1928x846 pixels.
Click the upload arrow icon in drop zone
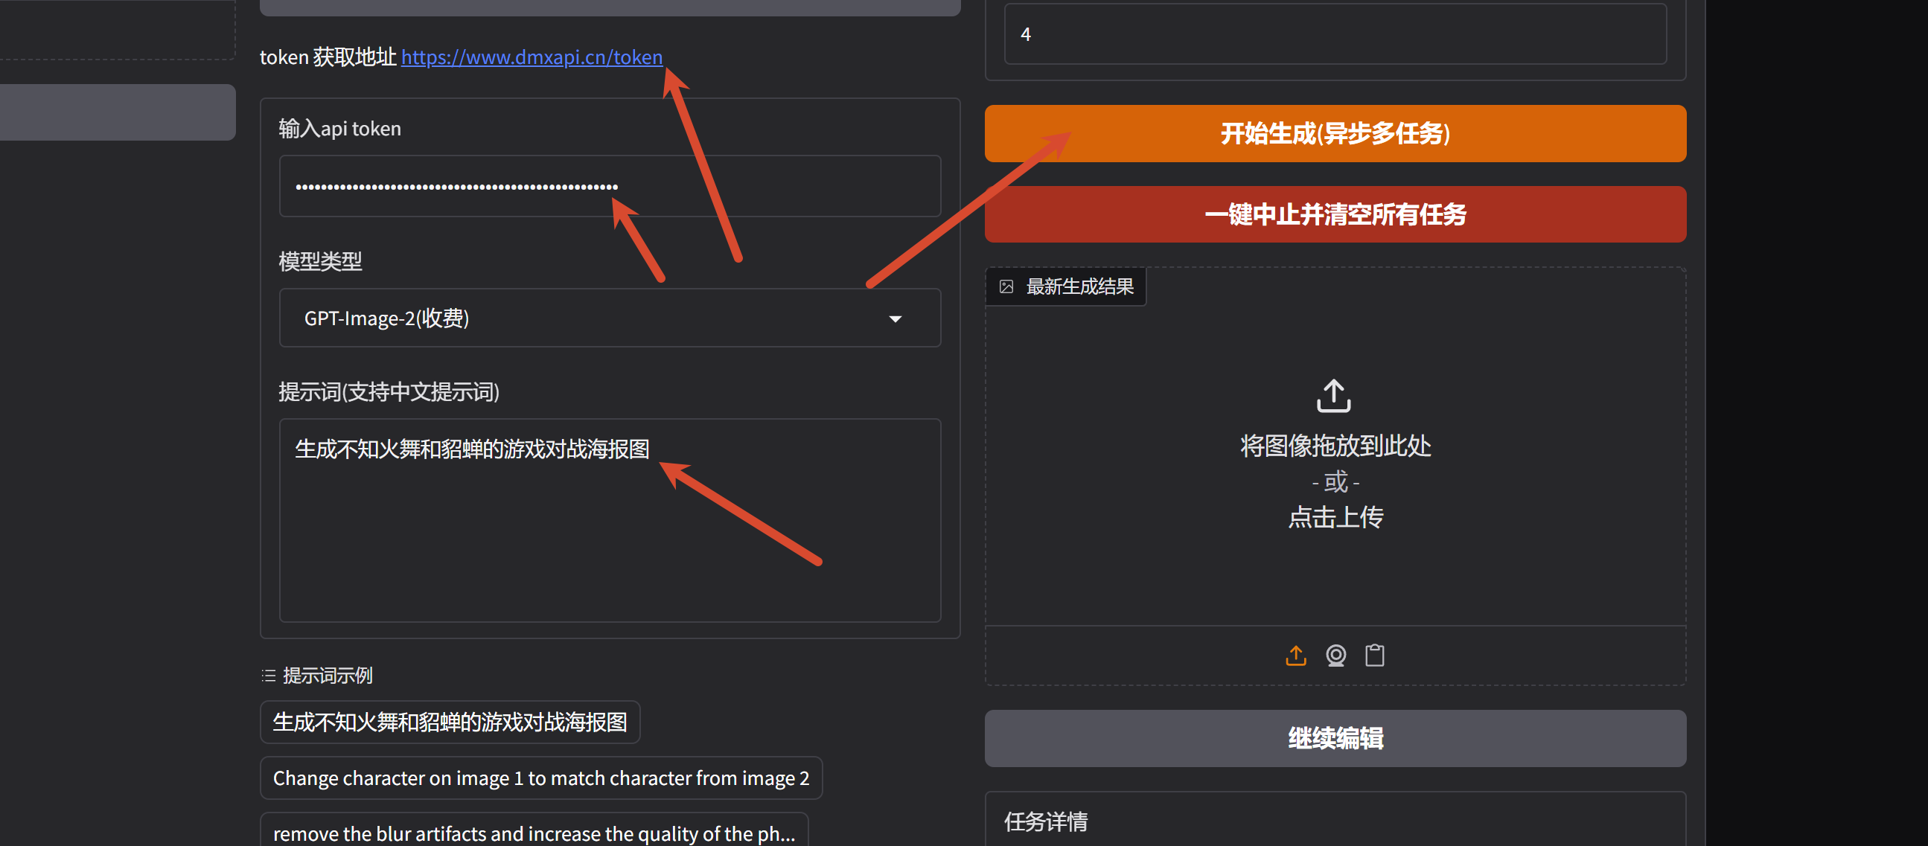(x=1333, y=395)
